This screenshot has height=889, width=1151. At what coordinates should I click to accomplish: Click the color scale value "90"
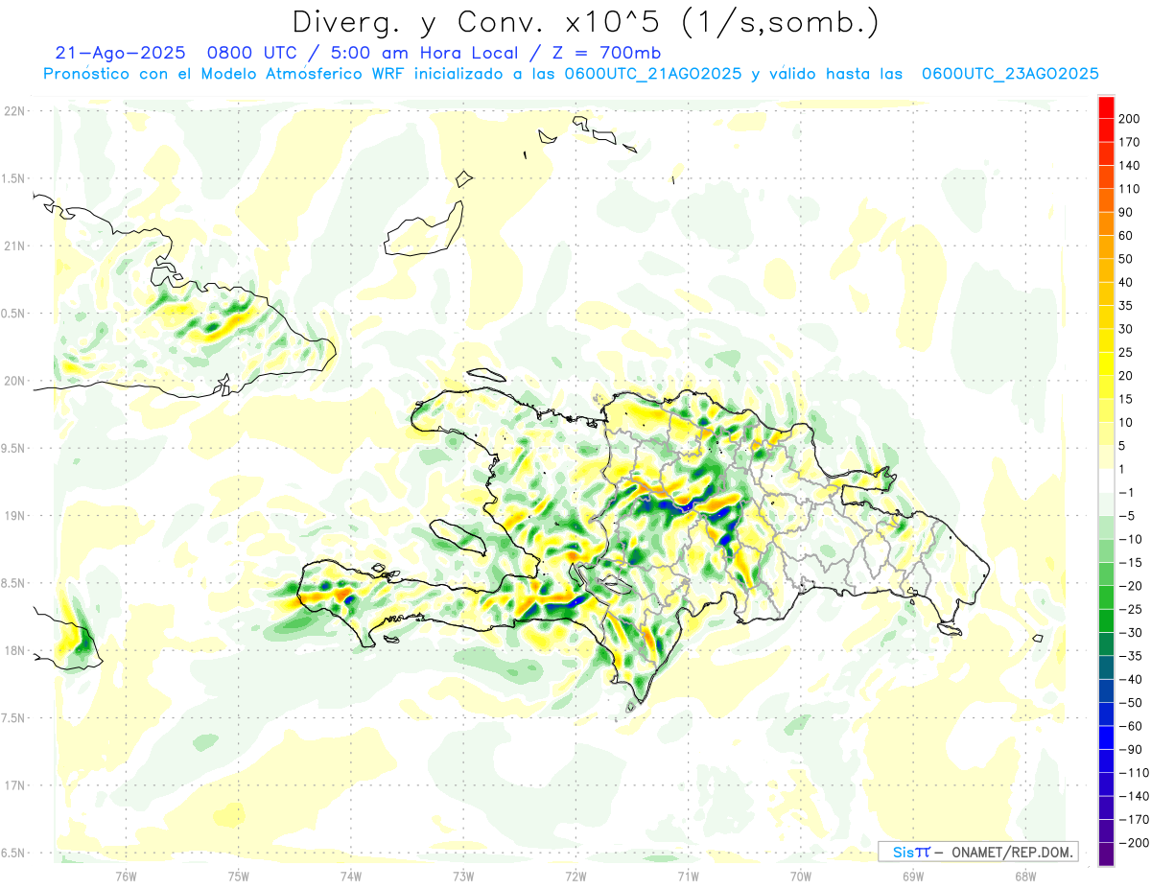(x=1127, y=212)
